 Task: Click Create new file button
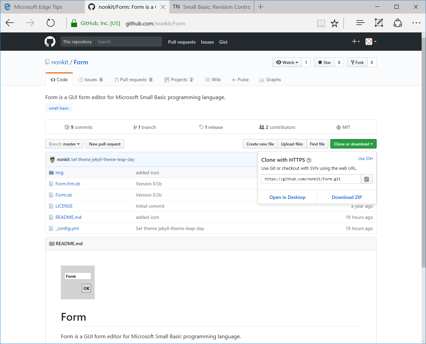tap(260, 144)
